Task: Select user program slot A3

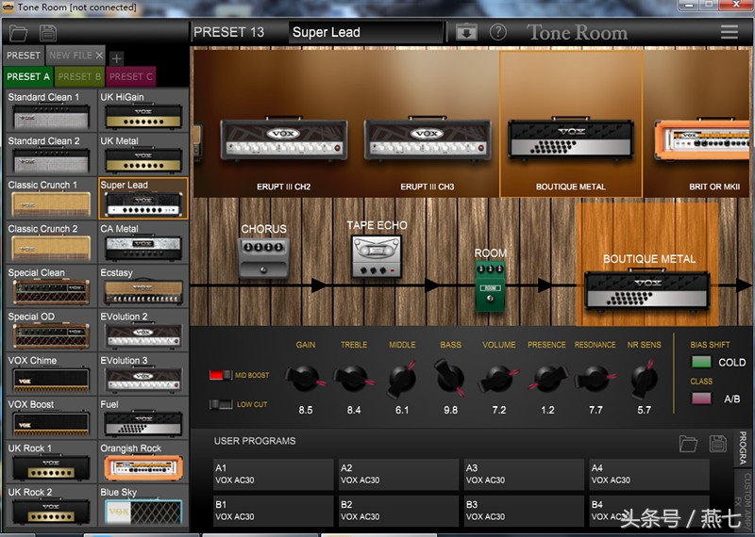Action: tap(524, 474)
